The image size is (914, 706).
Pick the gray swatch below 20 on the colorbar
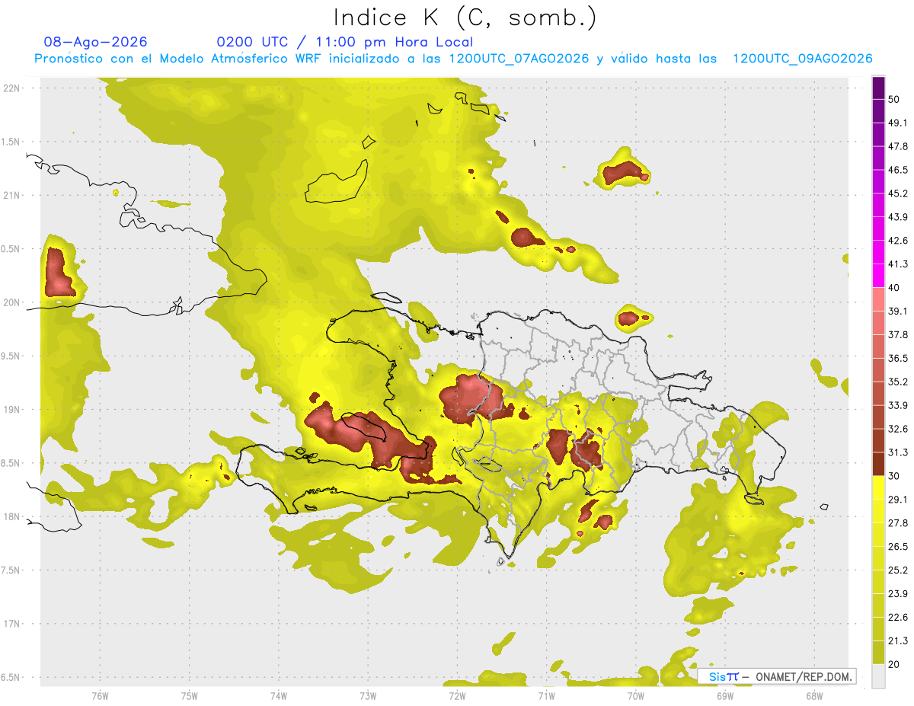(878, 676)
